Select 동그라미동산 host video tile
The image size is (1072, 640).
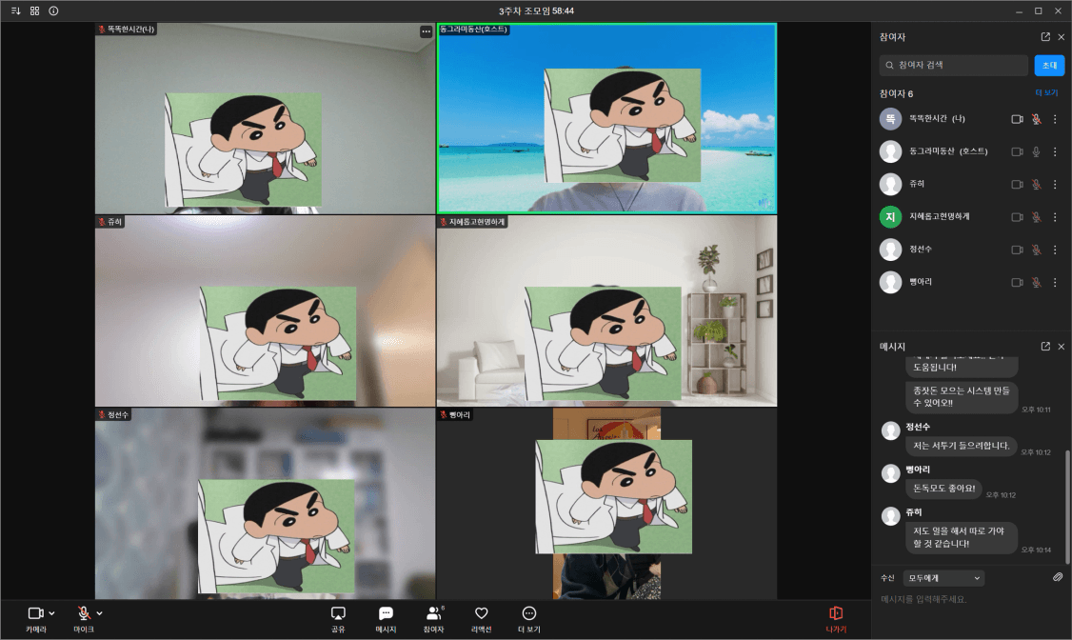[x=607, y=118]
